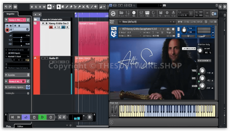Open Kontakt 5 16out output routing dropdown
The width and height of the screenshot is (230, 131).
coord(17,56)
